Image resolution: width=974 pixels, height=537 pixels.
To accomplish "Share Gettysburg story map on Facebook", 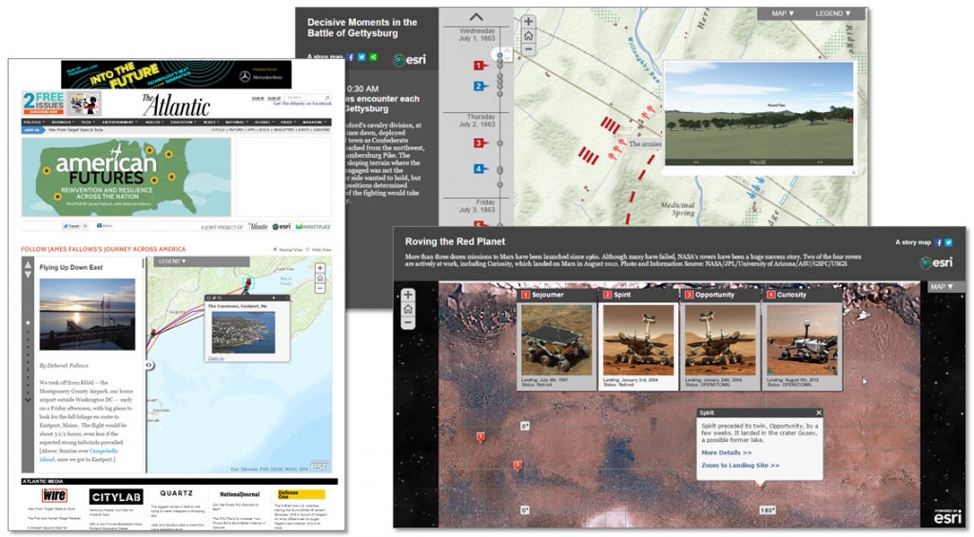I will click(x=350, y=57).
